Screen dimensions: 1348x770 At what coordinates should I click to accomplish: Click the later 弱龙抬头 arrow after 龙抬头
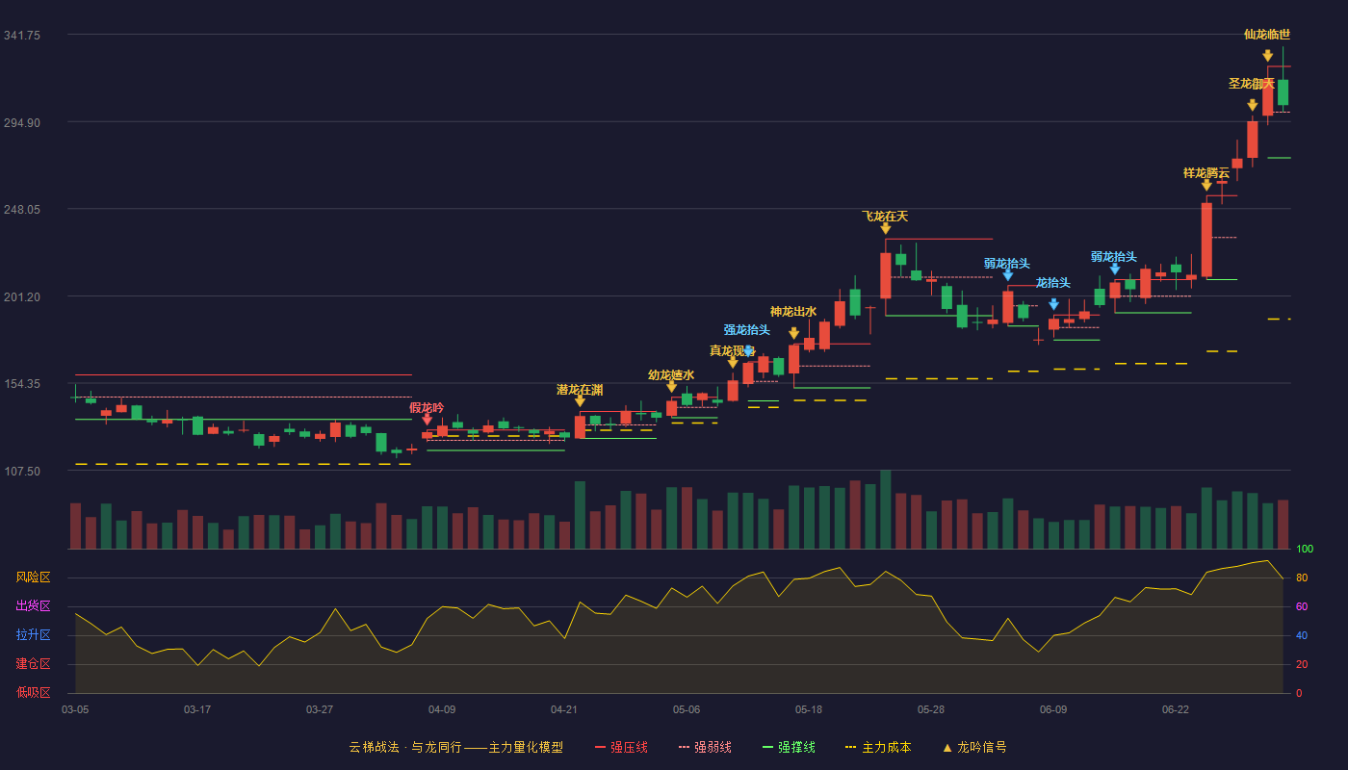click(1115, 269)
